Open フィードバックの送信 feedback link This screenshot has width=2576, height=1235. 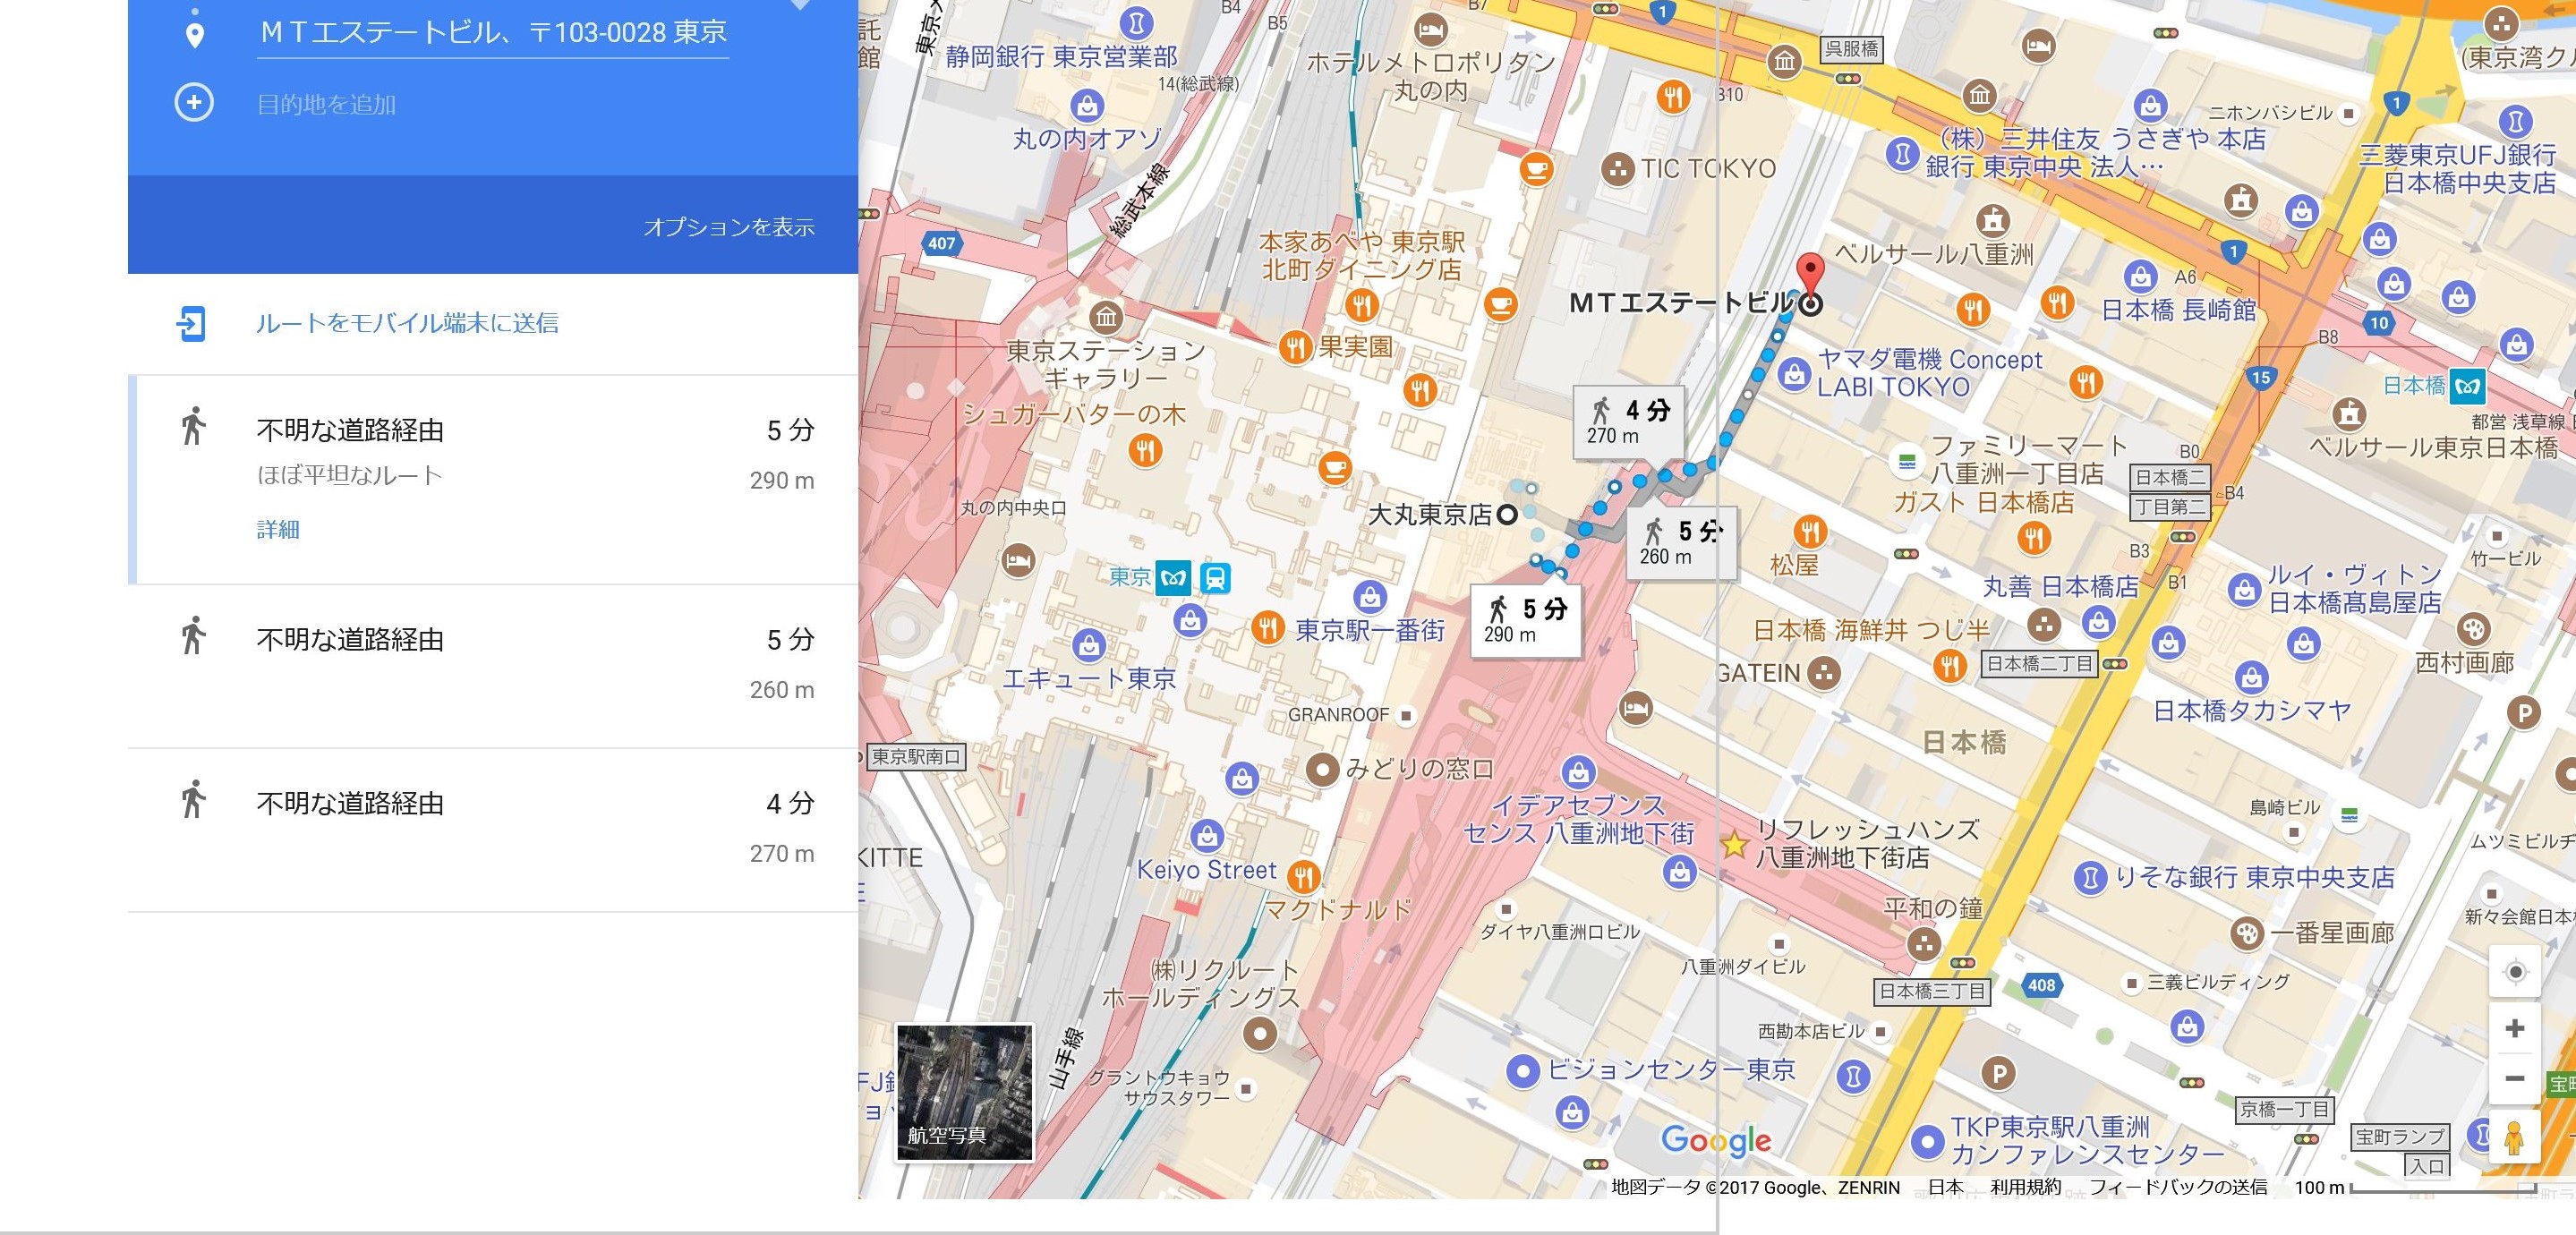pos(2178,1187)
